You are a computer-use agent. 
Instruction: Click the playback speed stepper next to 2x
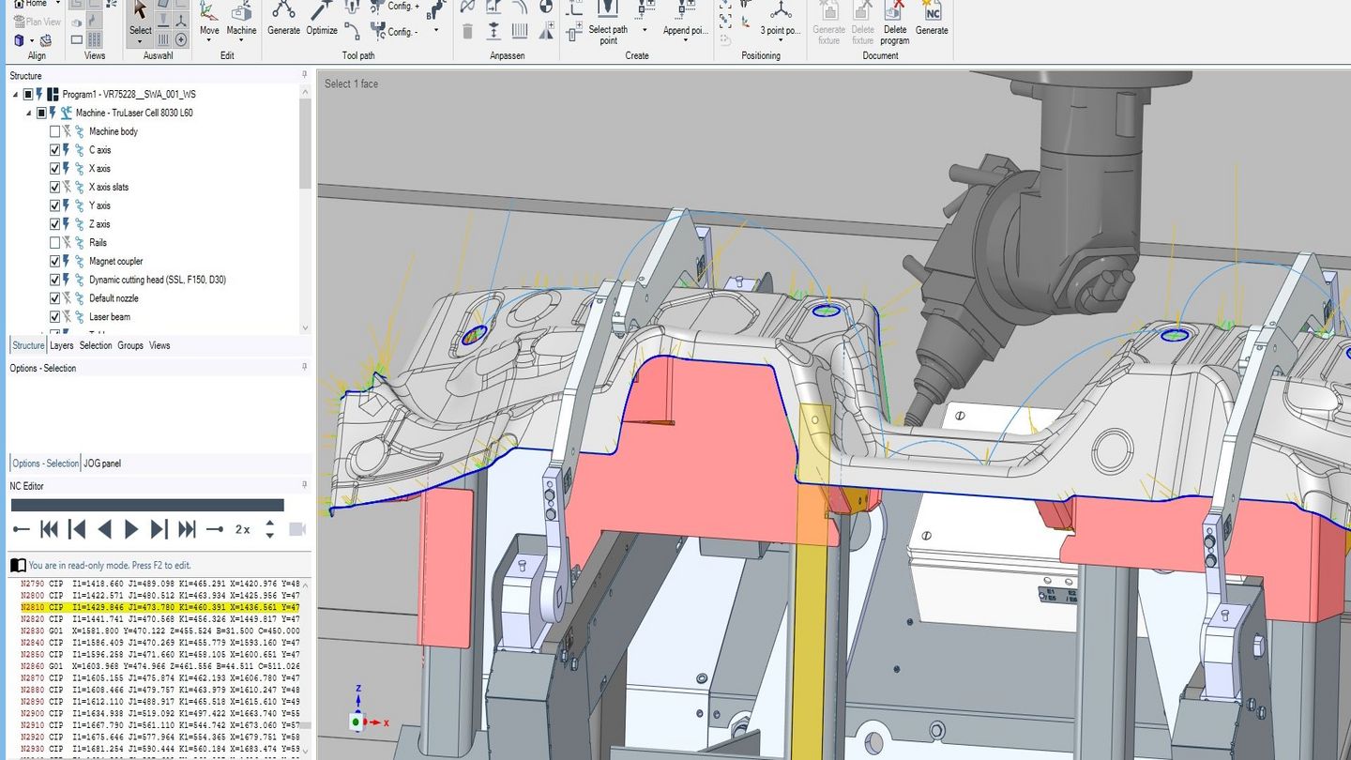(x=270, y=528)
